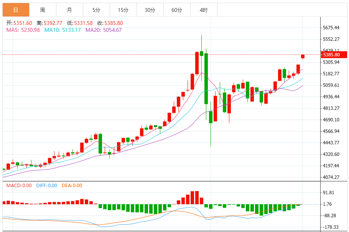Viewport: 349px width, 232px height.
Task: Click the MA10 indicator label
Action: click(x=63, y=30)
